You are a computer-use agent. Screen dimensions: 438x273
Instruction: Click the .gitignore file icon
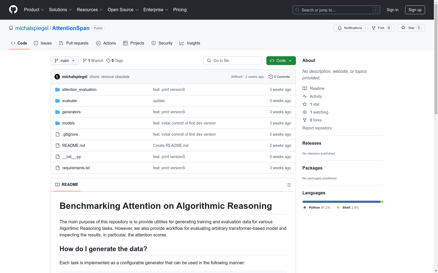pos(57,134)
